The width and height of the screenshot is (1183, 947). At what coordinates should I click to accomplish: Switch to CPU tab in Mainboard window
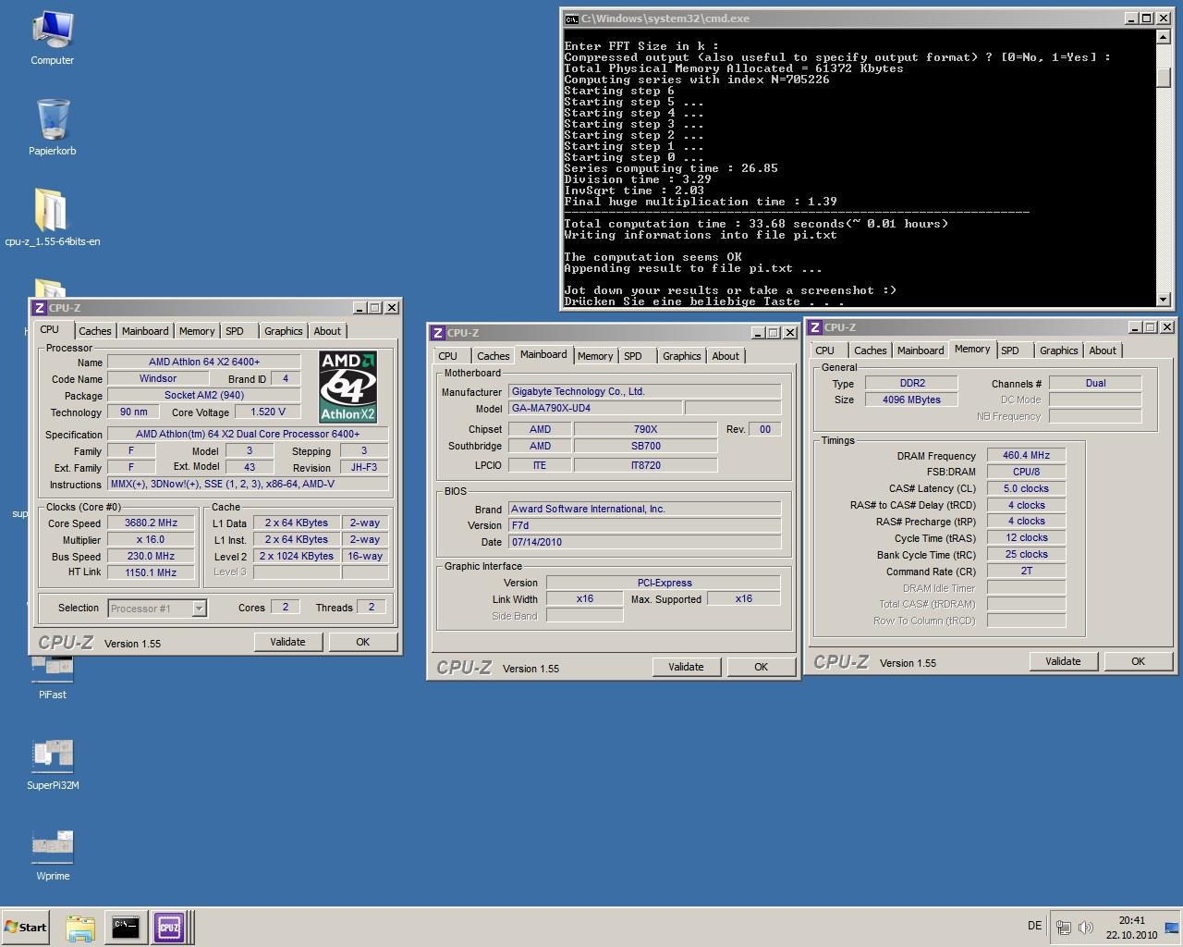[448, 356]
